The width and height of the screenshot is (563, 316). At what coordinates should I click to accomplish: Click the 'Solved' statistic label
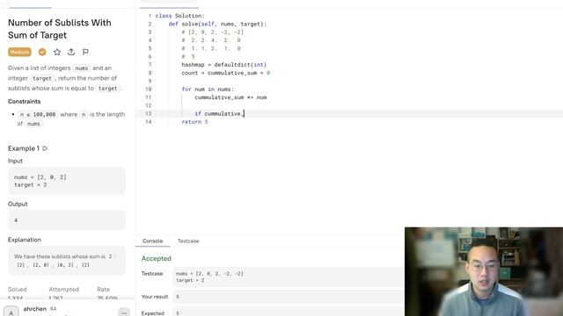coord(18,289)
